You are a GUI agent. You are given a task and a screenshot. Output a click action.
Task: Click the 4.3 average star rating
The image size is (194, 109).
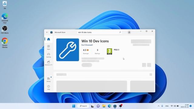(x=86, y=51)
